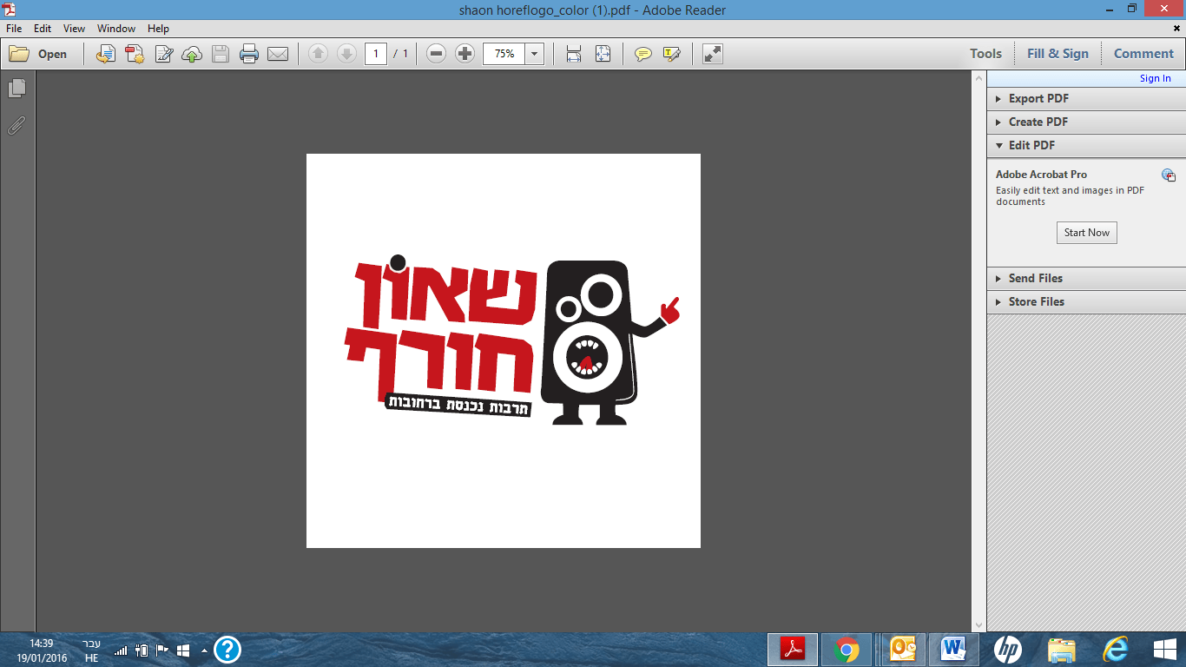The image size is (1186, 667).
Task: Switch to the Fill & Sign pane
Action: pos(1058,54)
